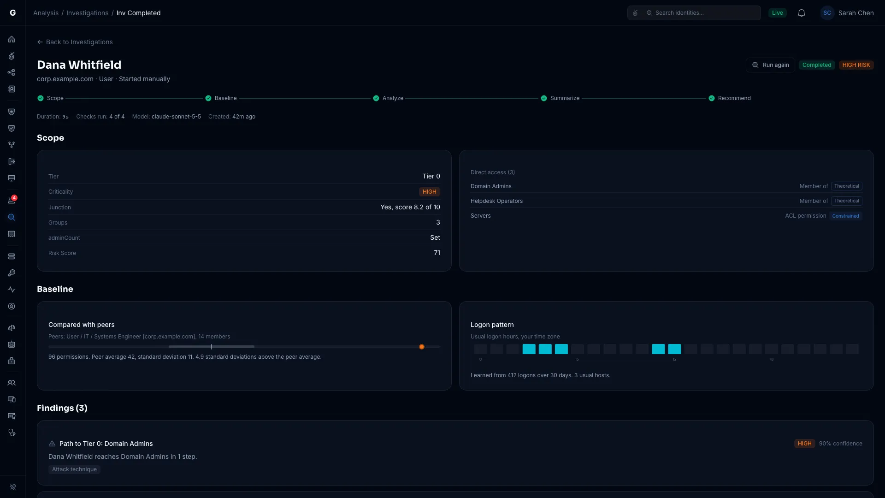The width and height of the screenshot is (885, 498).
Task: Open the receipt message icon in sidebar
Action: click(12, 234)
